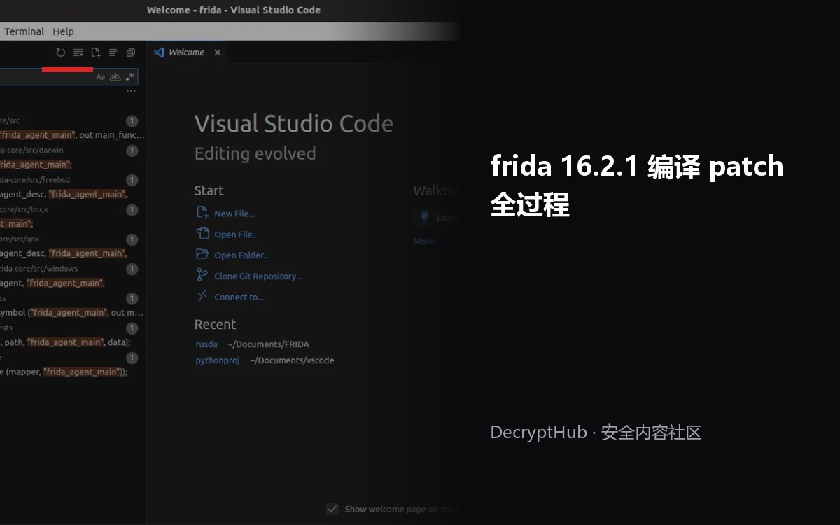This screenshot has width=840, height=525.
Task: Click the Open File... link
Action: pyautogui.click(x=237, y=234)
